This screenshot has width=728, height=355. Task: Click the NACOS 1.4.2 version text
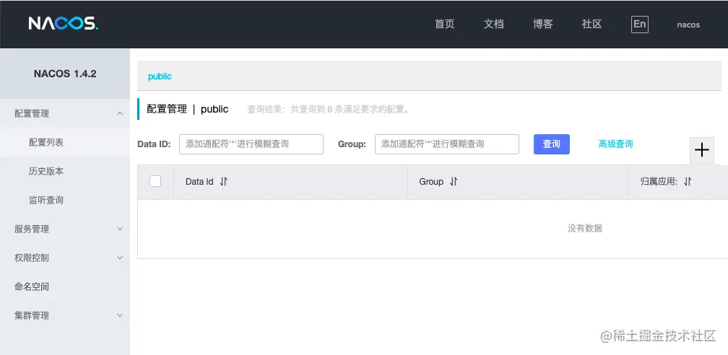click(65, 74)
